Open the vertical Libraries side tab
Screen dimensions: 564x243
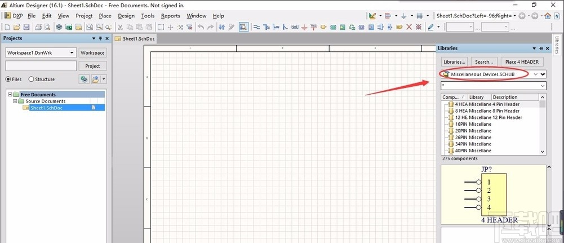(x=557, y=45)
